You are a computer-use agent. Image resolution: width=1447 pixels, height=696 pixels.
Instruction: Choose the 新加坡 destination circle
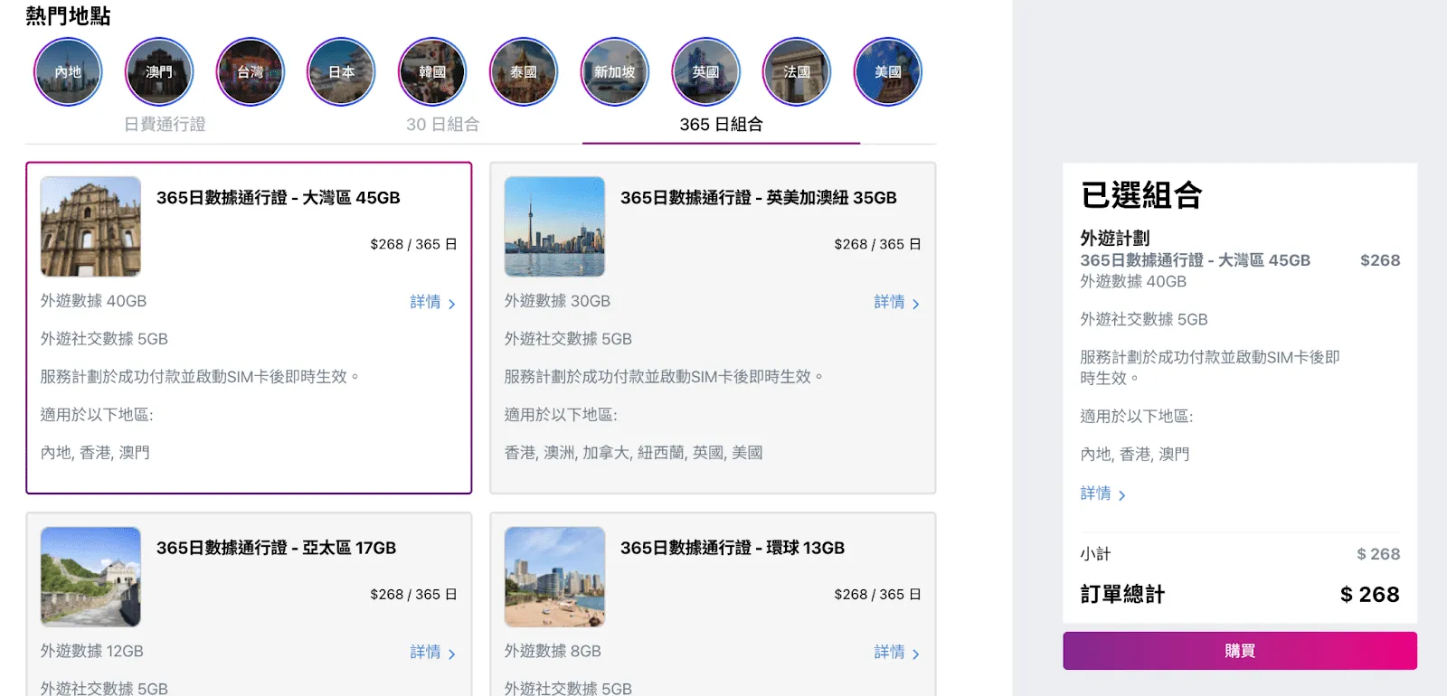pyautogui.click(x=615, y=71)
